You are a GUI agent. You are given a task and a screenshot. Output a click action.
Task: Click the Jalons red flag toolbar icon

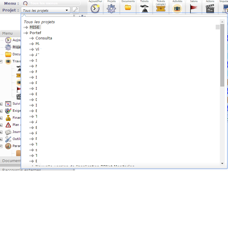click(x=194, y=9)
